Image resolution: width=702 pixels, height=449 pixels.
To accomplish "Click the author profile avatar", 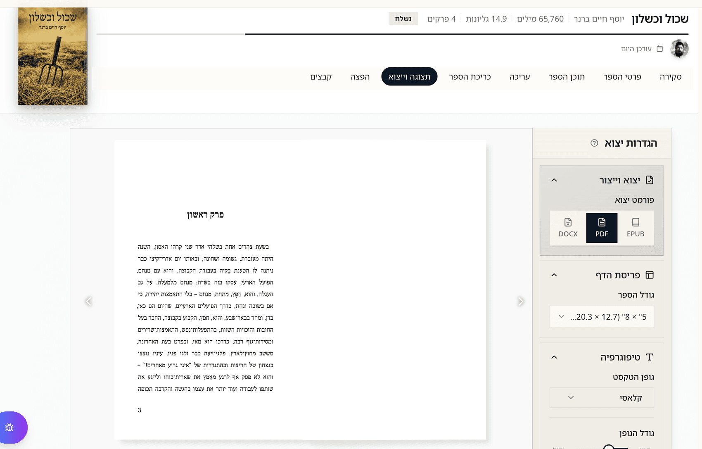I will tap(679, 49).
